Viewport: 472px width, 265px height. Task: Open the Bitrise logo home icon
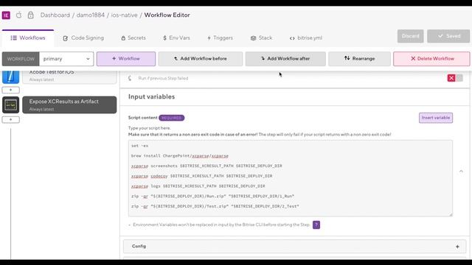coord(6,15)
